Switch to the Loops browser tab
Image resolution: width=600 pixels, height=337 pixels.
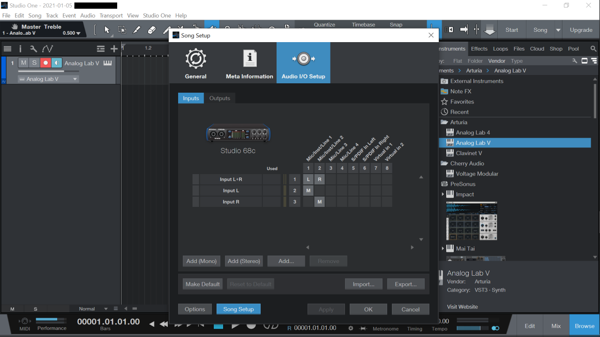pyautogui.click(x=500, y=49)
